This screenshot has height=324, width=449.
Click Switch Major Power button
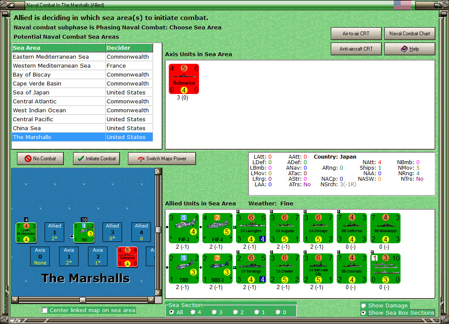(x=162, y=159)
